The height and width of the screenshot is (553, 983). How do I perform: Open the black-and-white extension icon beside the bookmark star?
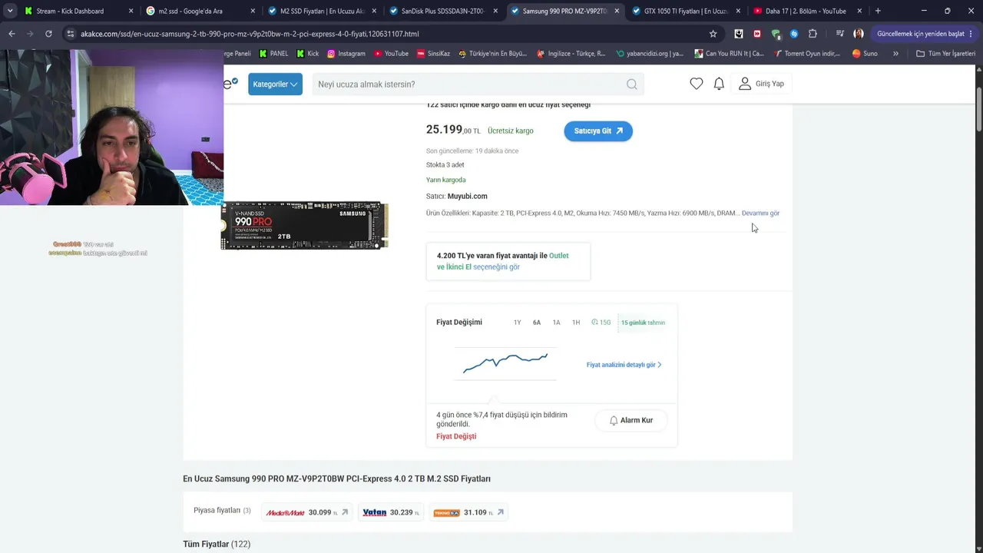click(x=739, y=34)
